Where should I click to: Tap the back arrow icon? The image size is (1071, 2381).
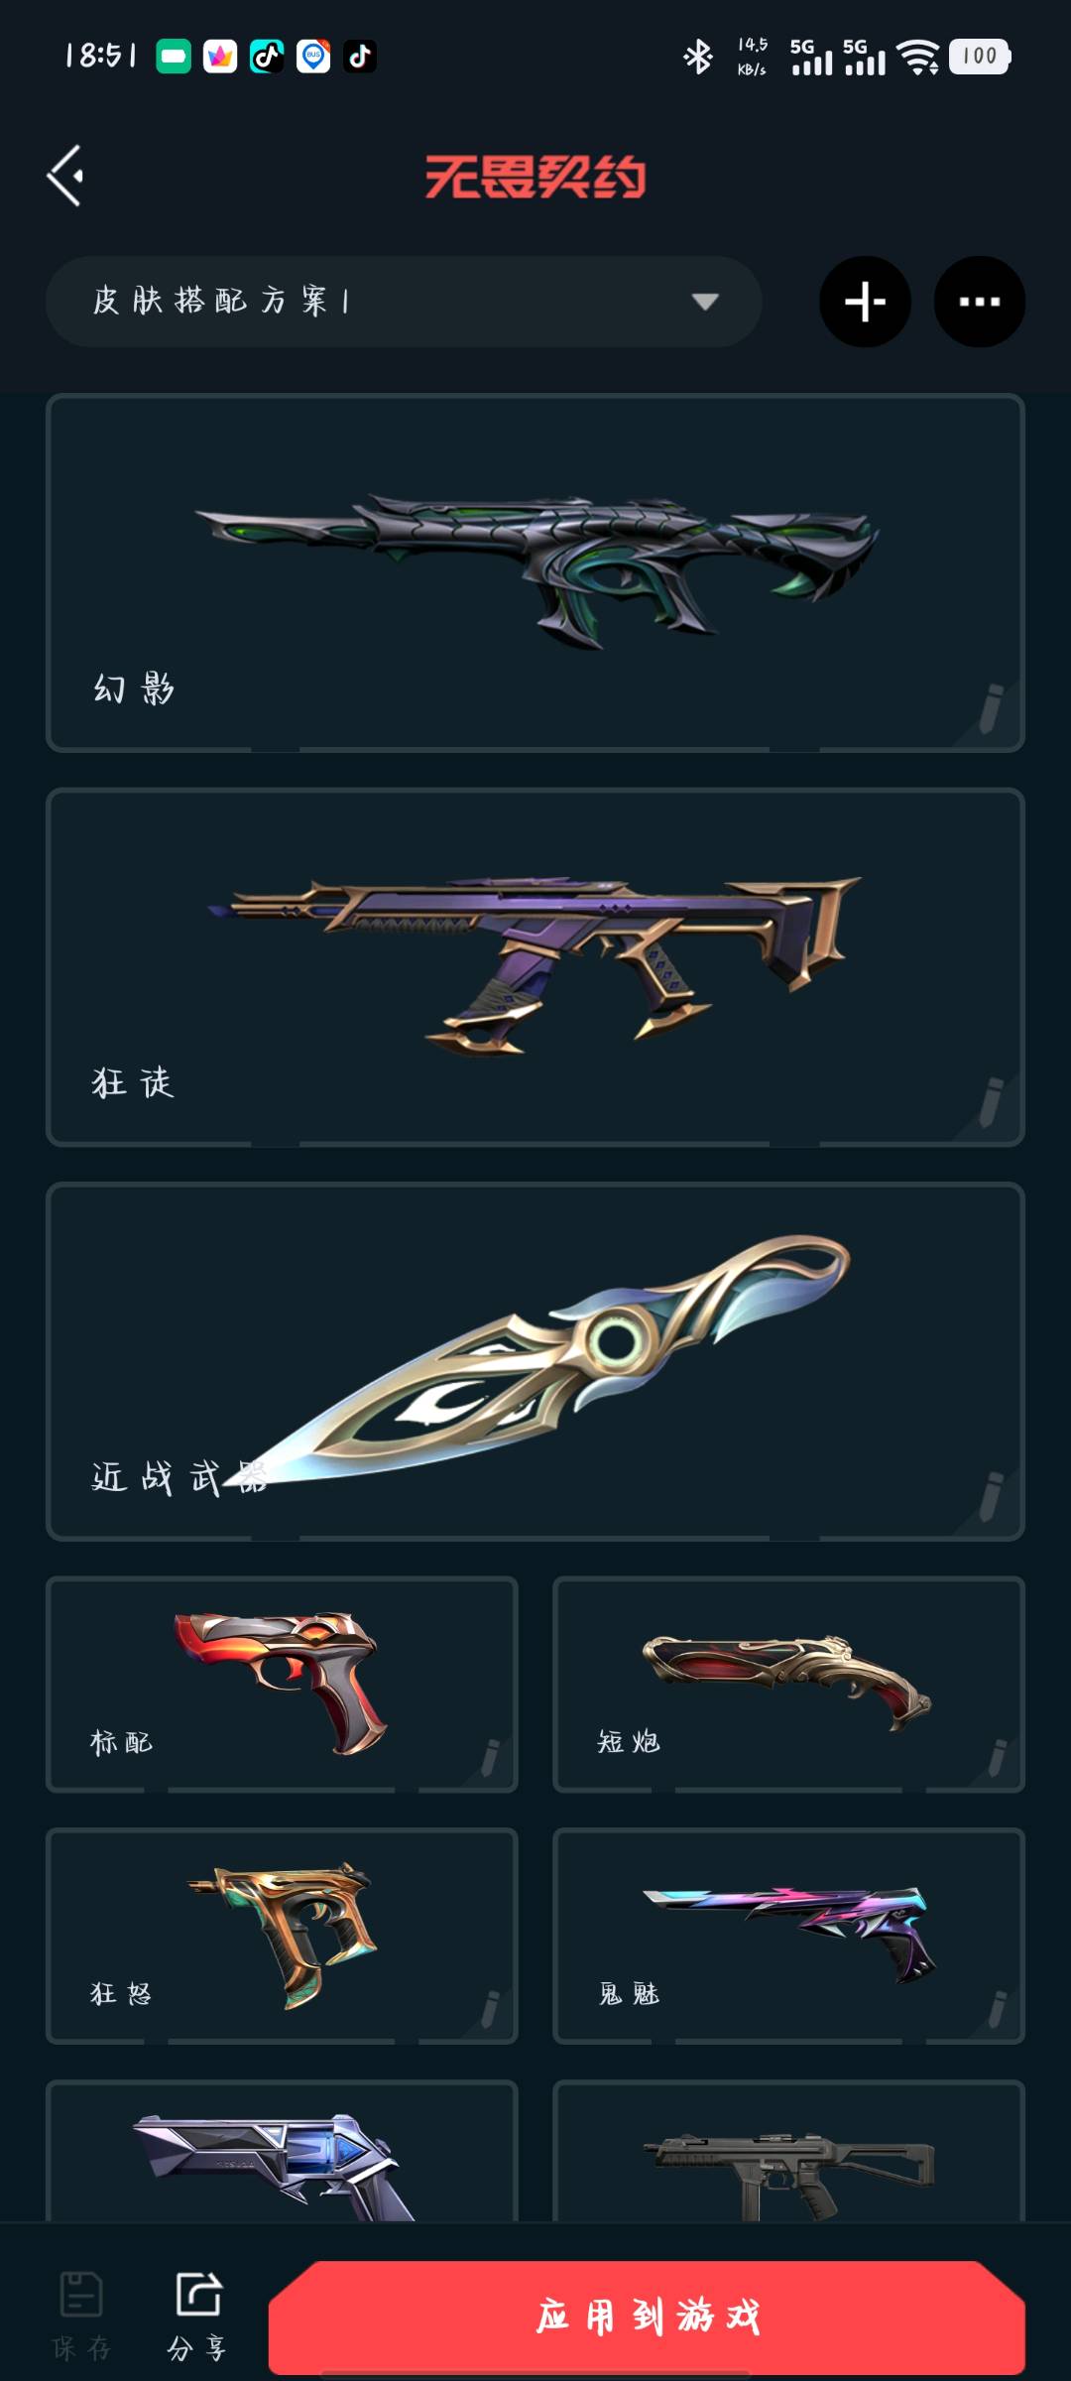point(65,176)
